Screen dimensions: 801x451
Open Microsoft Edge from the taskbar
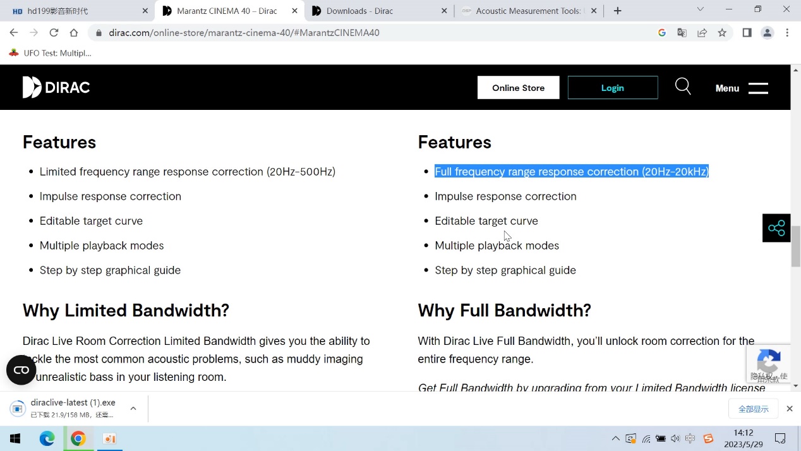click(x=47, y=438)
